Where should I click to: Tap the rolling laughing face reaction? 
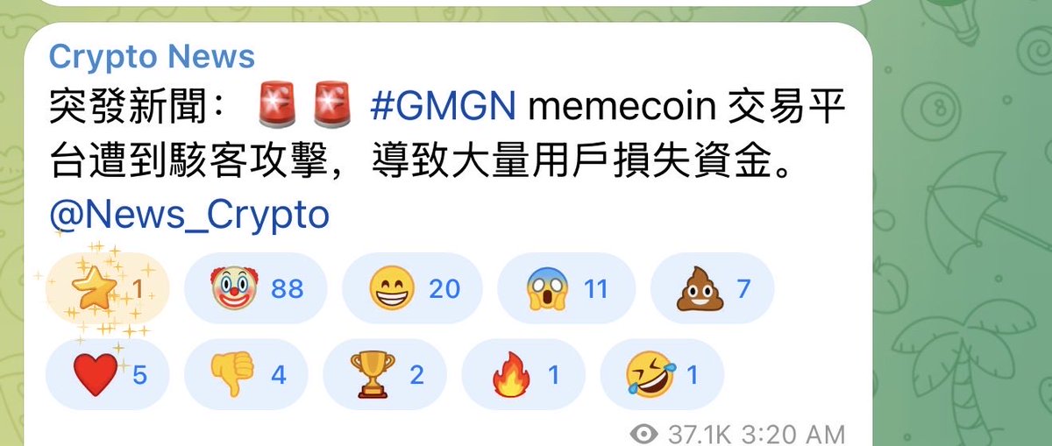(x=662, y=375)
